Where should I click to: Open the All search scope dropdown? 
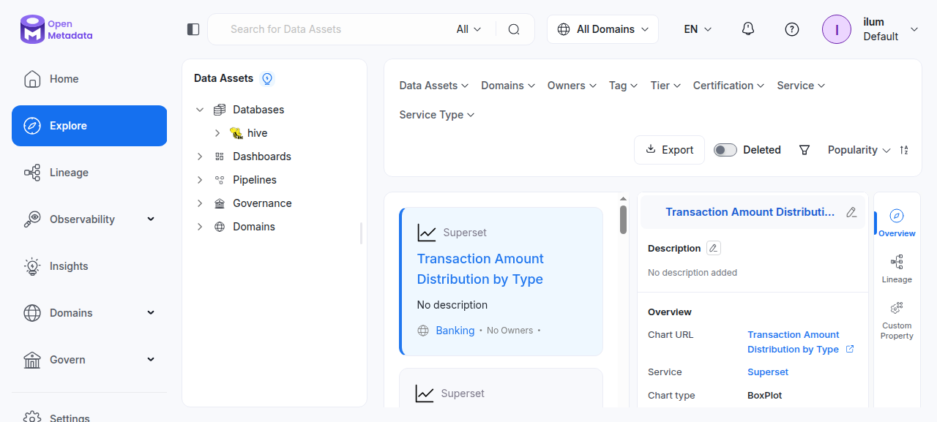click(x=468, y=29)
